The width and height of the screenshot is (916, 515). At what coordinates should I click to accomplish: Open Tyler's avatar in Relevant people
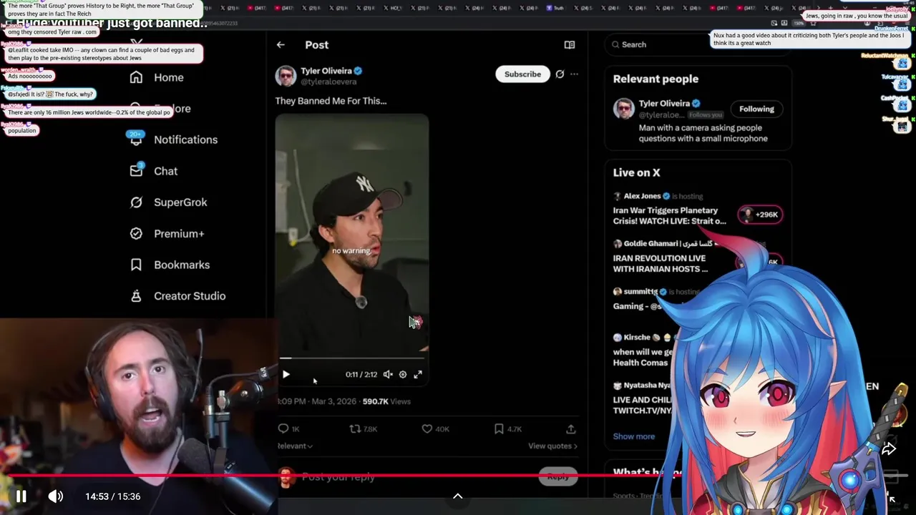624,109
